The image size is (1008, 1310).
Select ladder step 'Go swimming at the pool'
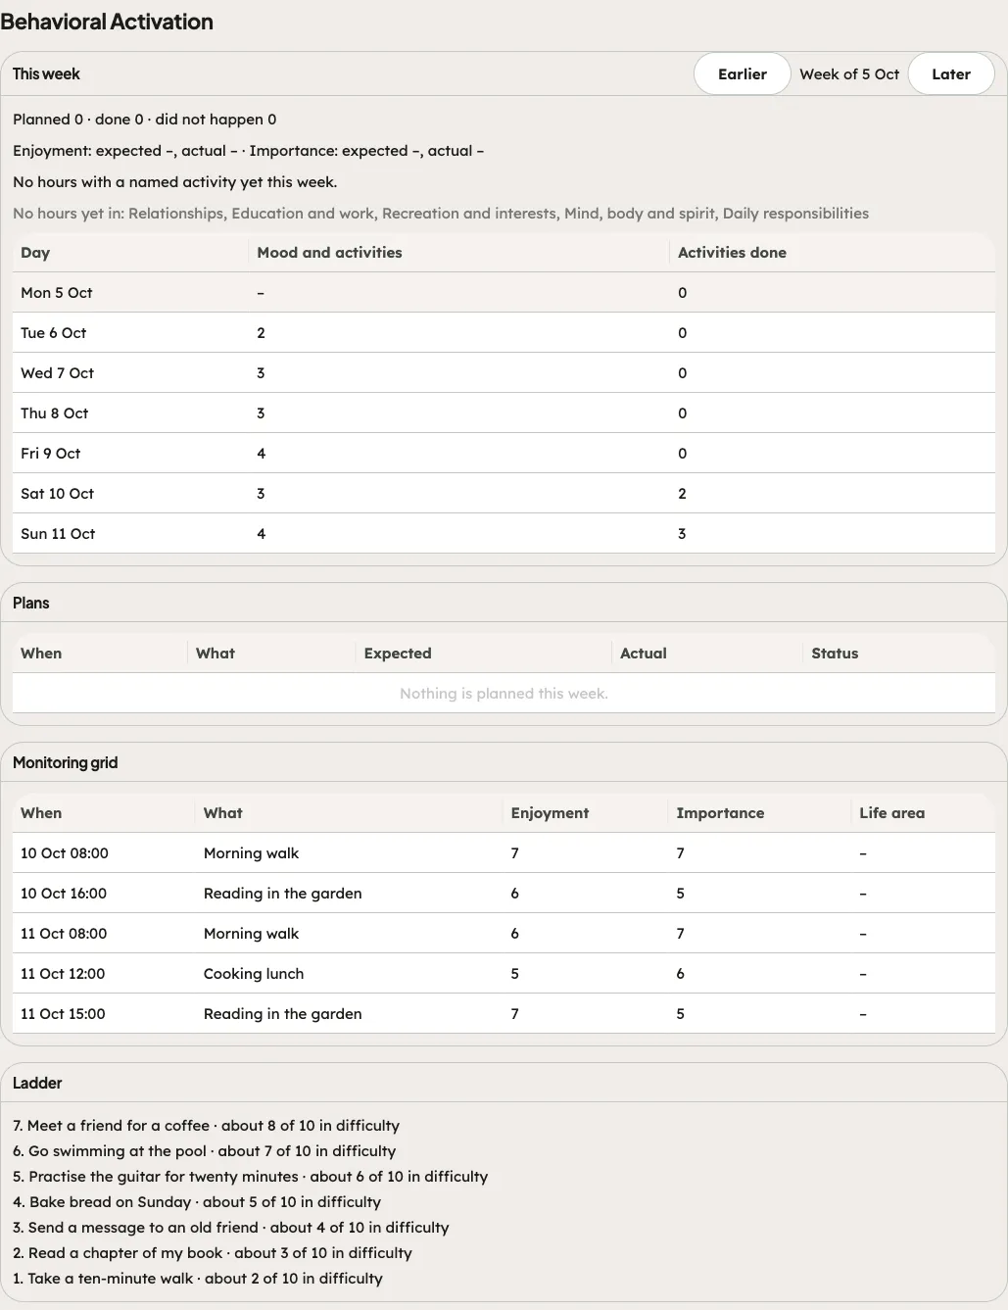pyautogui.click(x=204, y=1151)
